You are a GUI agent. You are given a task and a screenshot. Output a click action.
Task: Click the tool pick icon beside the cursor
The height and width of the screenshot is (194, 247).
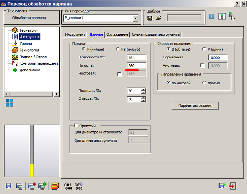(x=232, y=16)
